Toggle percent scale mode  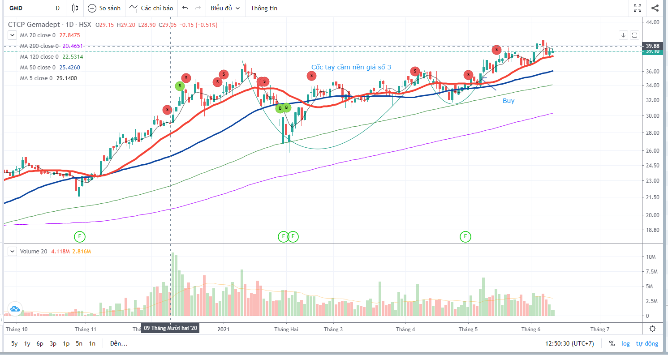612,344
